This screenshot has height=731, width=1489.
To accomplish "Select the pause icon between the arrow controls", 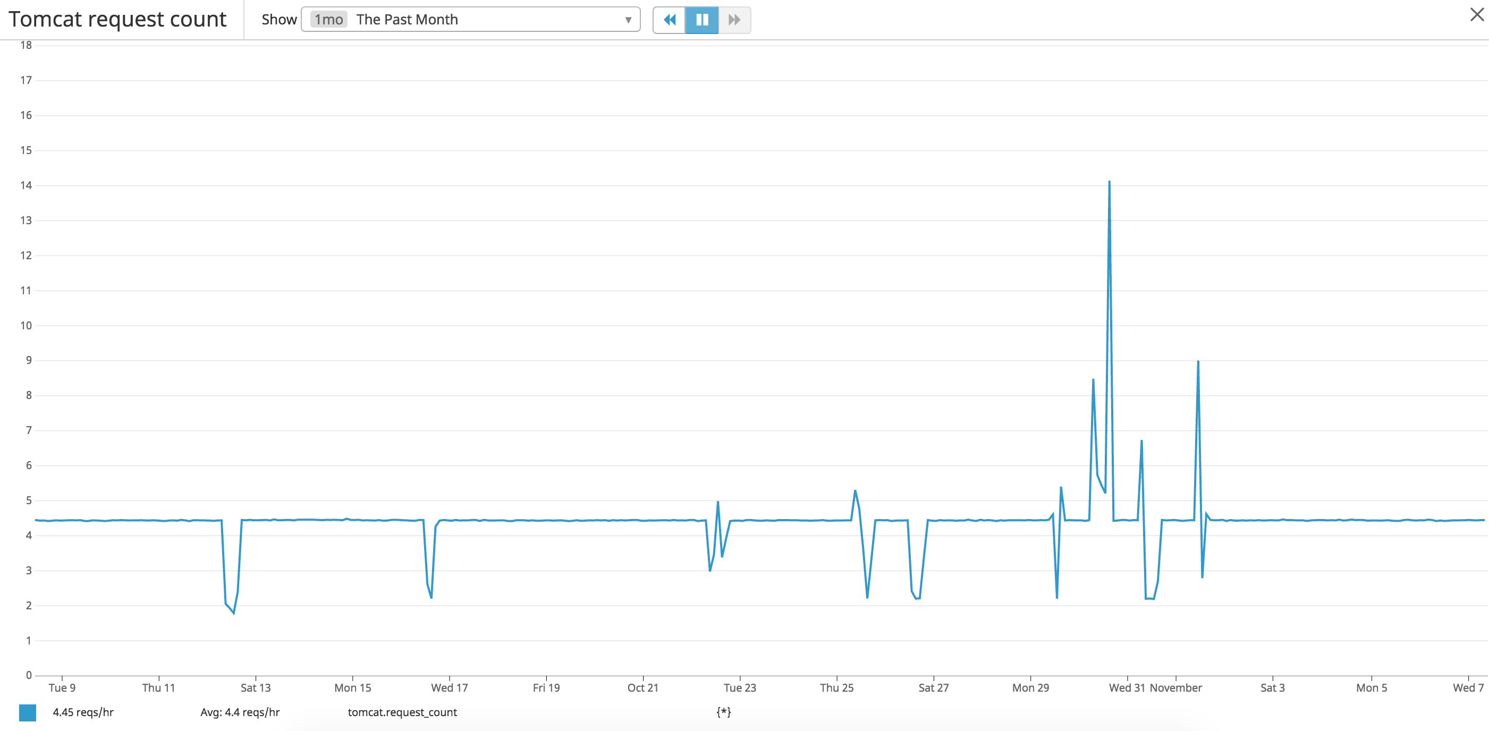I will [x=702, y=19].
